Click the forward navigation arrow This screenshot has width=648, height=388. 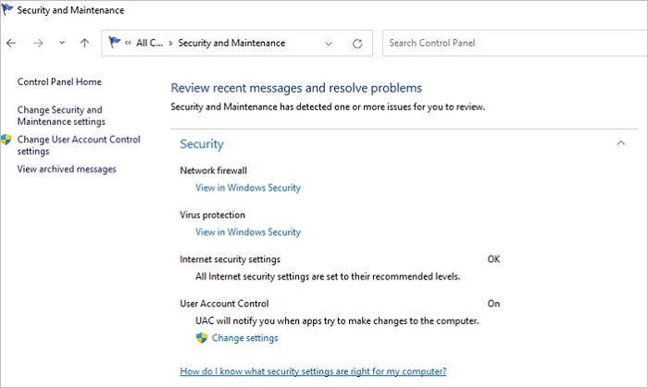38,43
